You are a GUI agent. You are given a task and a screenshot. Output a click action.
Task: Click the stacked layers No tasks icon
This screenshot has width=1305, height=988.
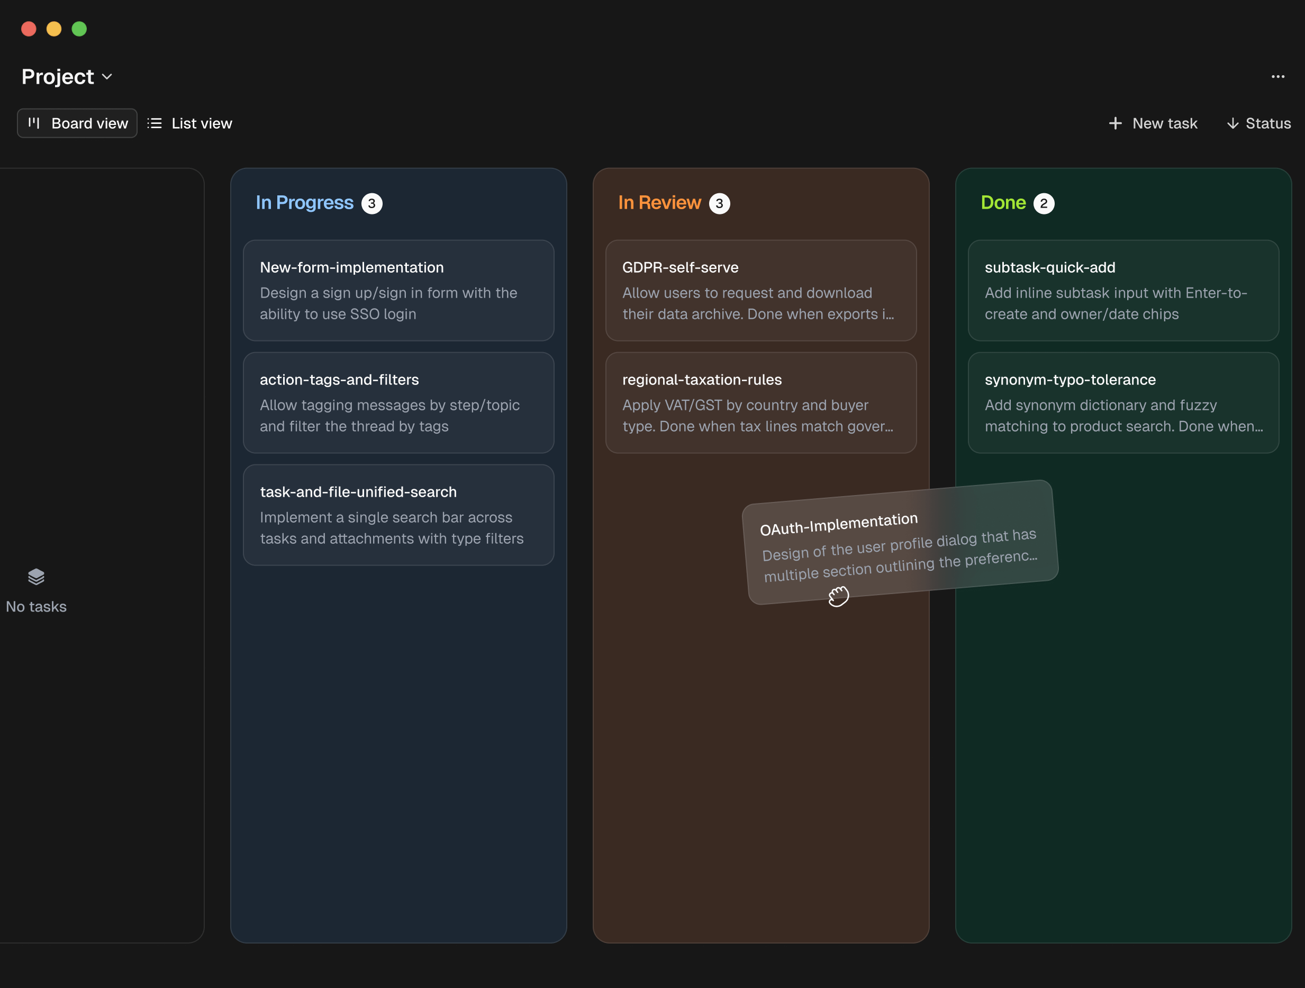[x=36, y=577]
